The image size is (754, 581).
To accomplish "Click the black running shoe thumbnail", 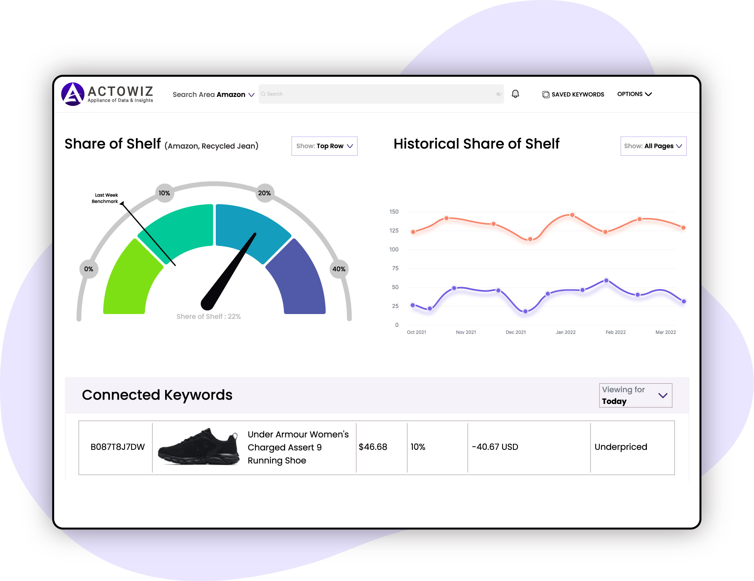I will (199, 447).
